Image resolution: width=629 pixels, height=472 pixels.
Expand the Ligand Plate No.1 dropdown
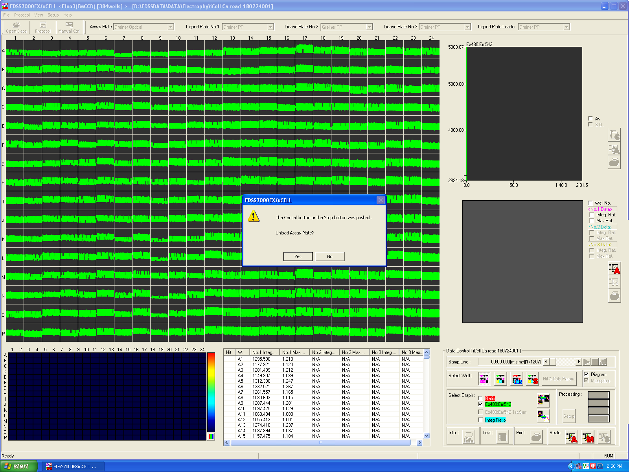click(270, 27)
